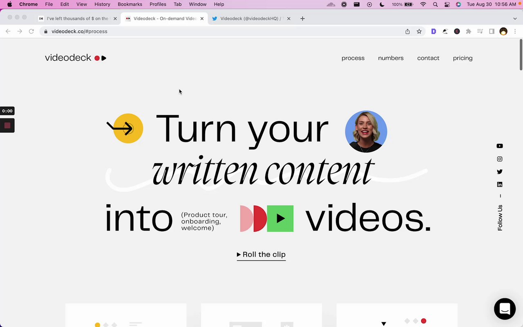Close the Indie Hackers tab

coord(115,18)
